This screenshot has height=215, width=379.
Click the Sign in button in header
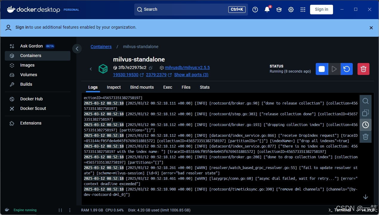321,10
